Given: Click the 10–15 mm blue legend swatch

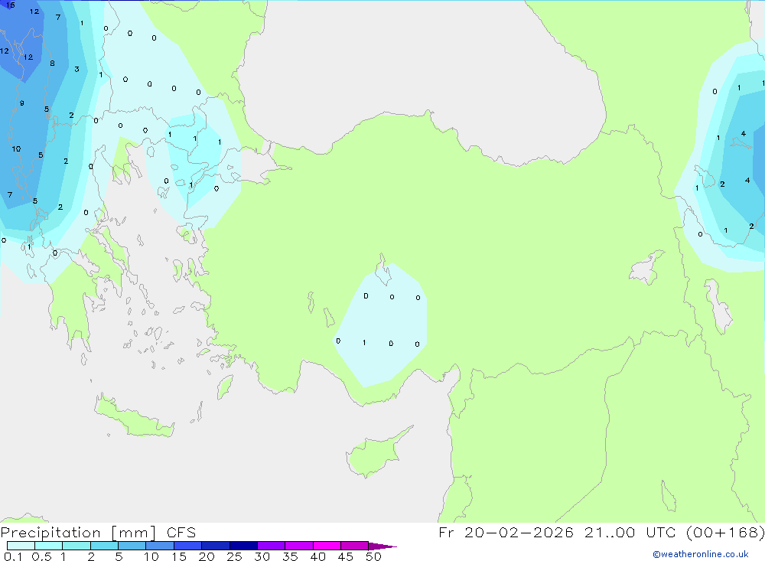Looking at the screenshot, I should coord(160,546).
